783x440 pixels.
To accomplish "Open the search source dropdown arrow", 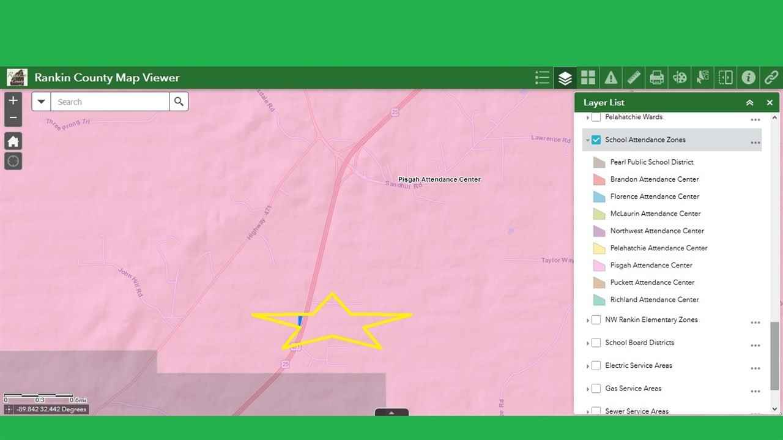I will (41, 102).
